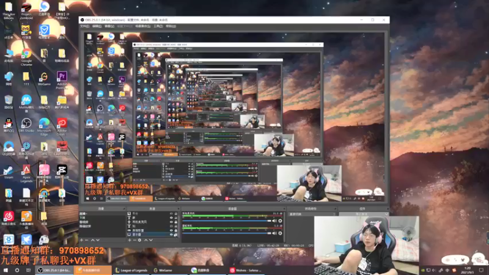The image size is (489, 275).
Task: Open OBS Studio shortcut on the desktop
Action: (26, 125)
